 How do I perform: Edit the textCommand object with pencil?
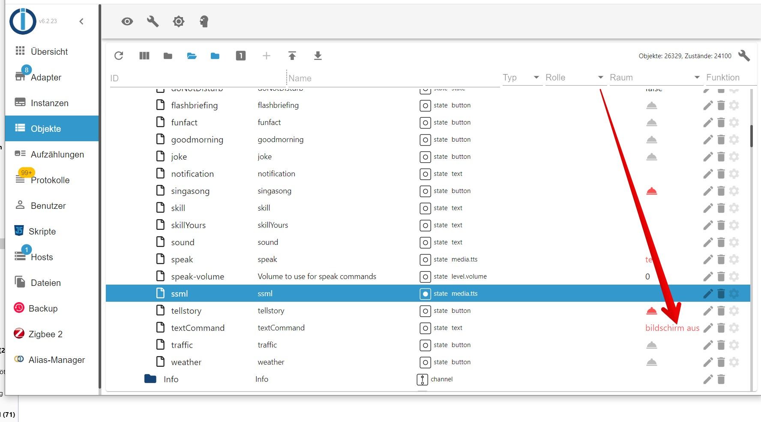pyautogui.click(x=708, y=328)
